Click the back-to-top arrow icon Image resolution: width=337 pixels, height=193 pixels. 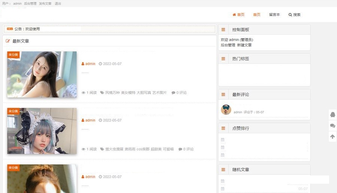coord(332,137)
